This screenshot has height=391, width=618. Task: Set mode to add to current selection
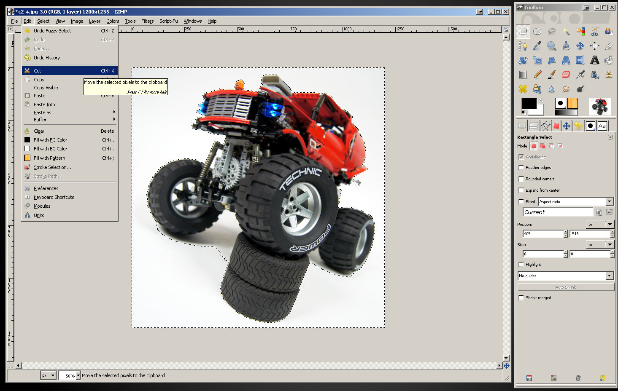click(542, 146)
